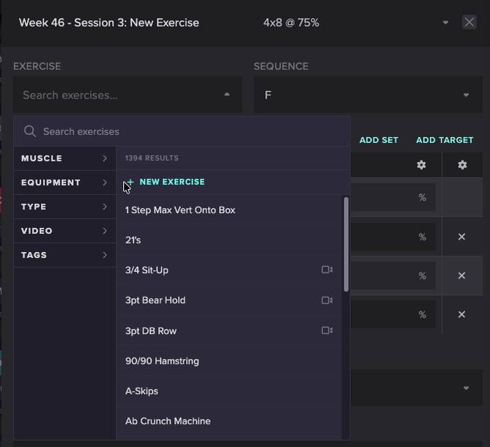
Task: Collapse the Exercise search dropdown arrow
Action: click(x=227, y=95)
